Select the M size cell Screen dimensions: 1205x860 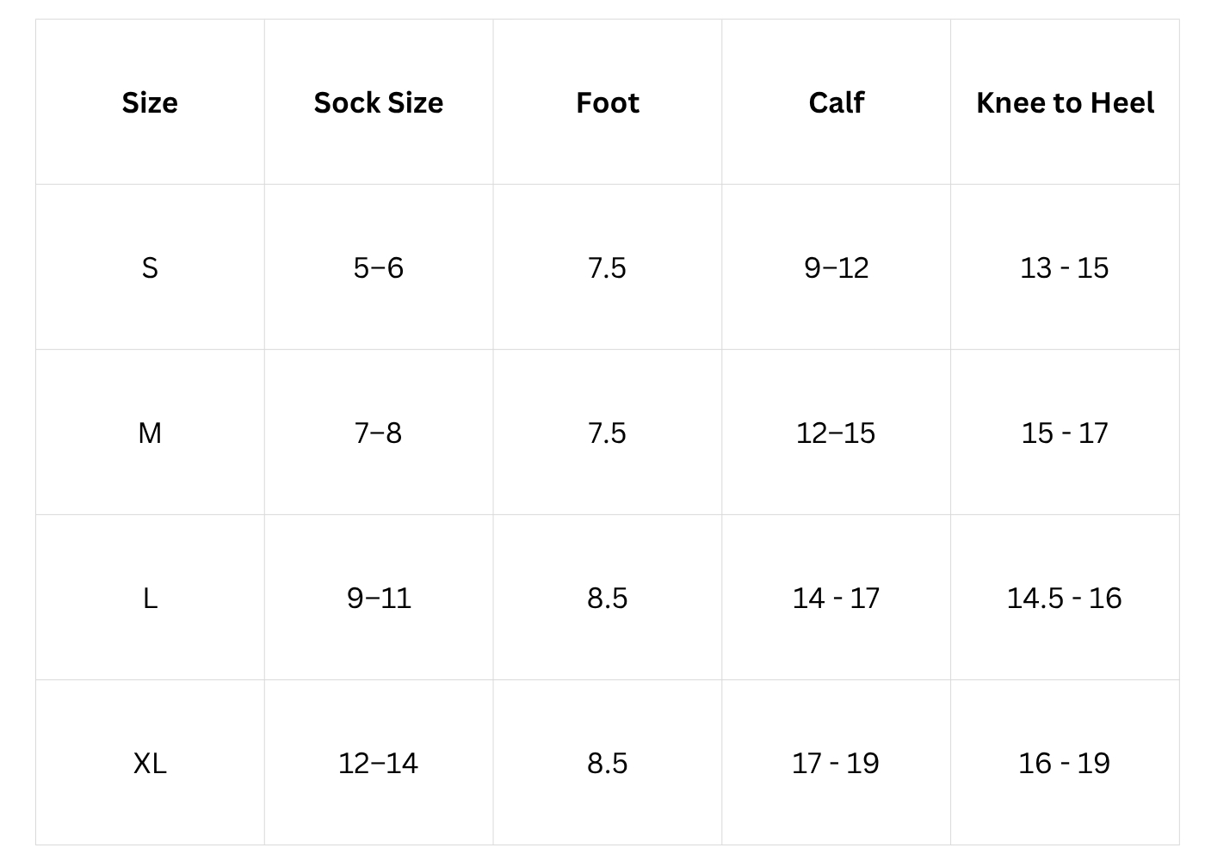150,433
